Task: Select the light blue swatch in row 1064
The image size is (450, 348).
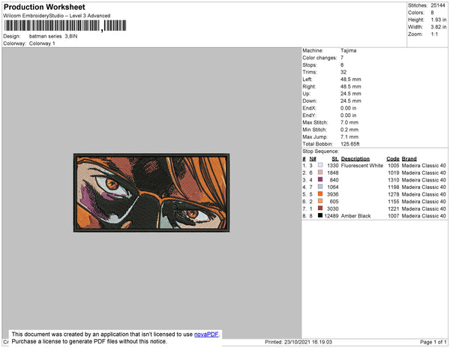Action: pyautogui.click(x=320, y=187)
